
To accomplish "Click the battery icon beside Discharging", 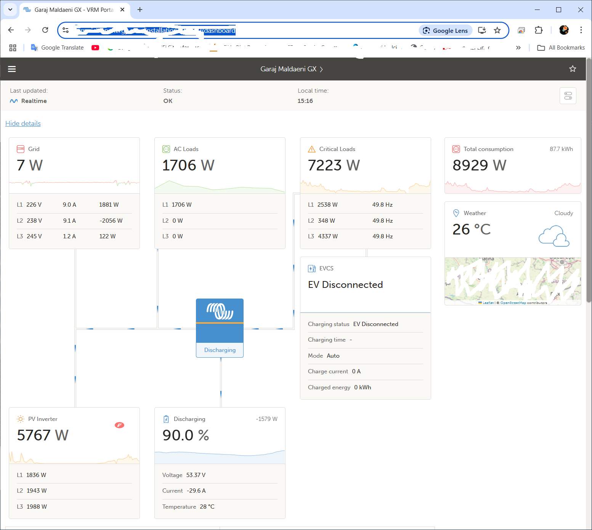I will (x=166, y=419).
